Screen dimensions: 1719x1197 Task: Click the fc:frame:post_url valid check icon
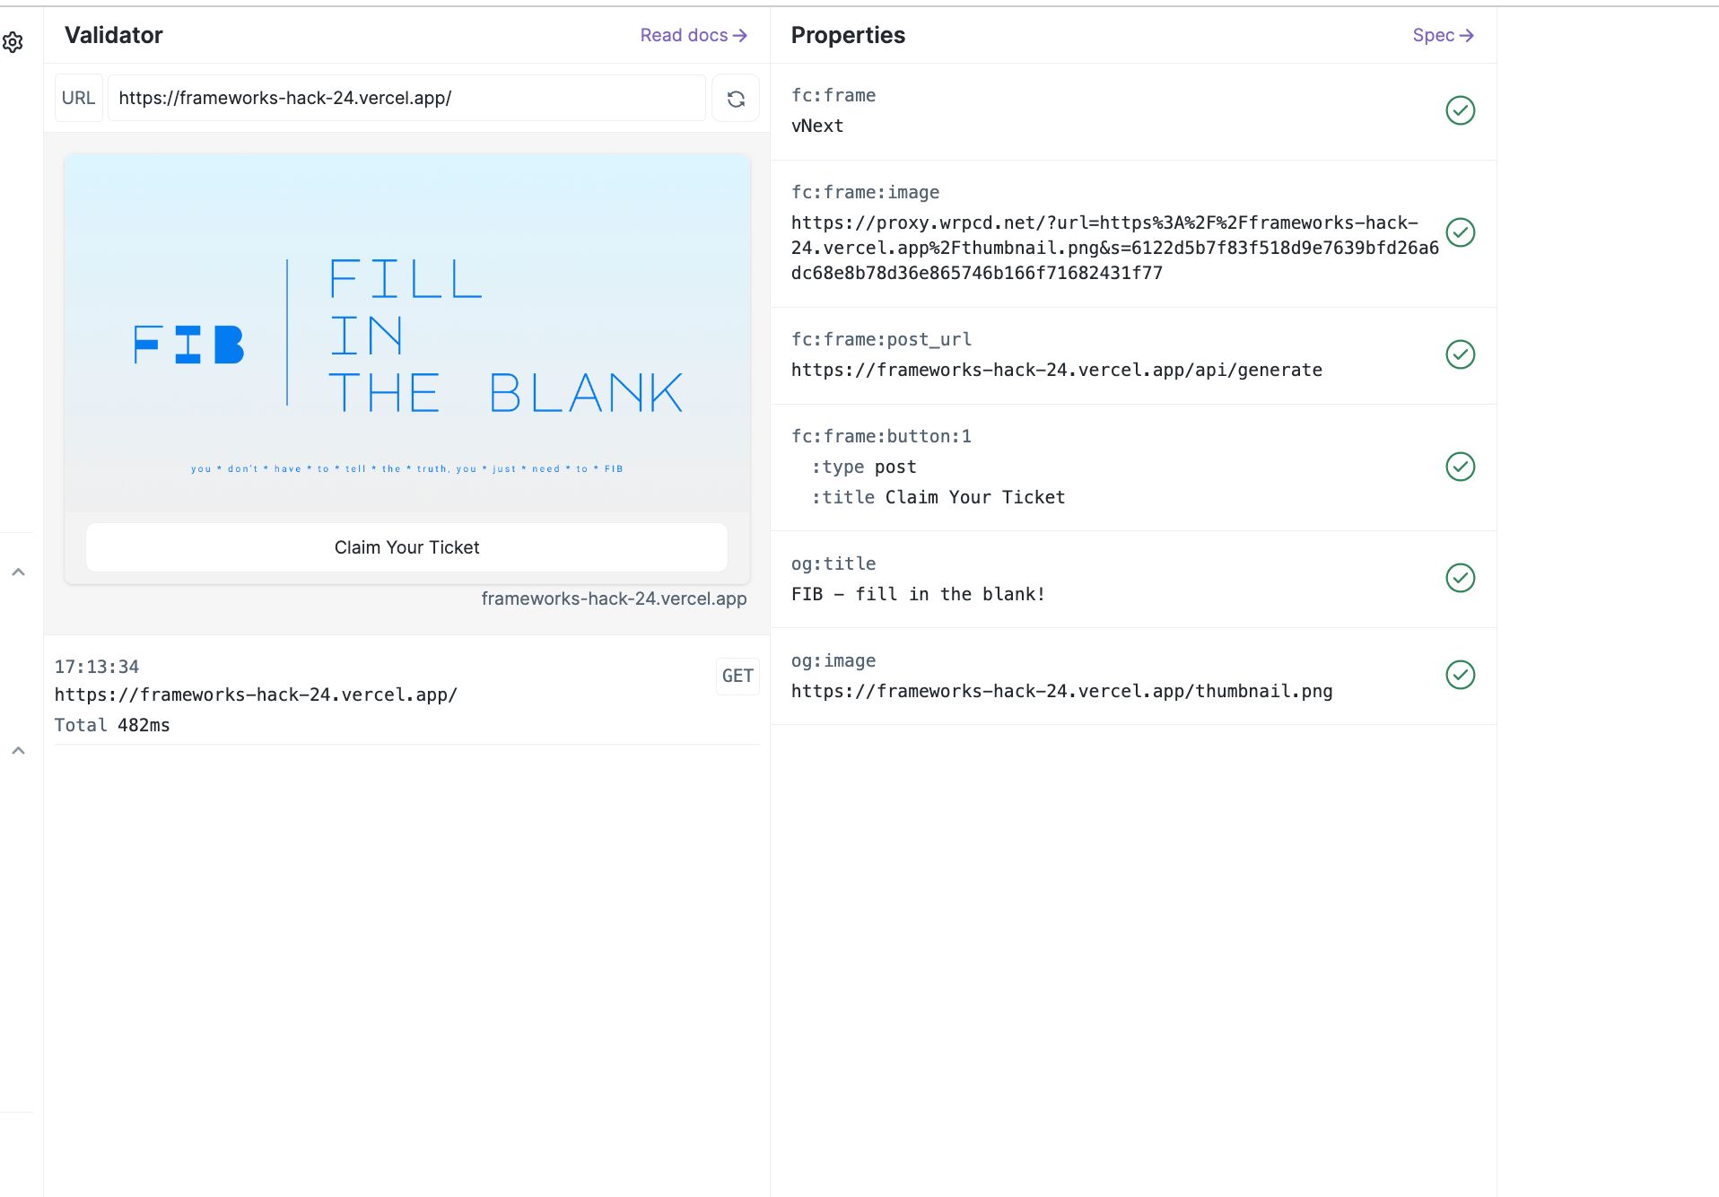[1460, 354]
